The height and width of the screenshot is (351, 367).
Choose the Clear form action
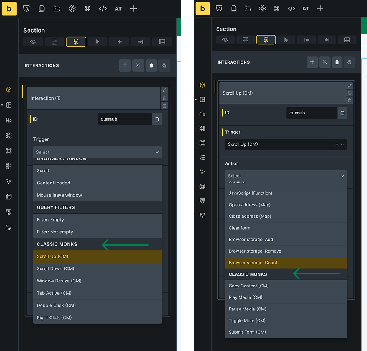click(286, 228)
